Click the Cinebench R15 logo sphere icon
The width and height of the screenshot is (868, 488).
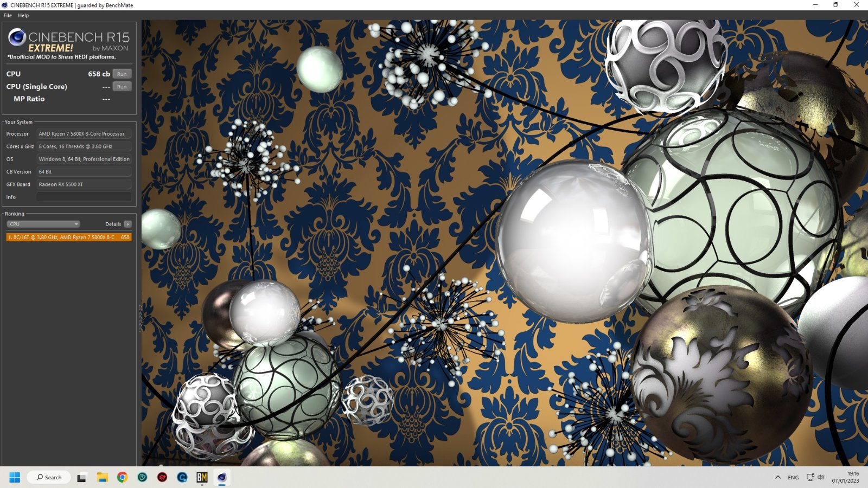click(x=17, y=37)
